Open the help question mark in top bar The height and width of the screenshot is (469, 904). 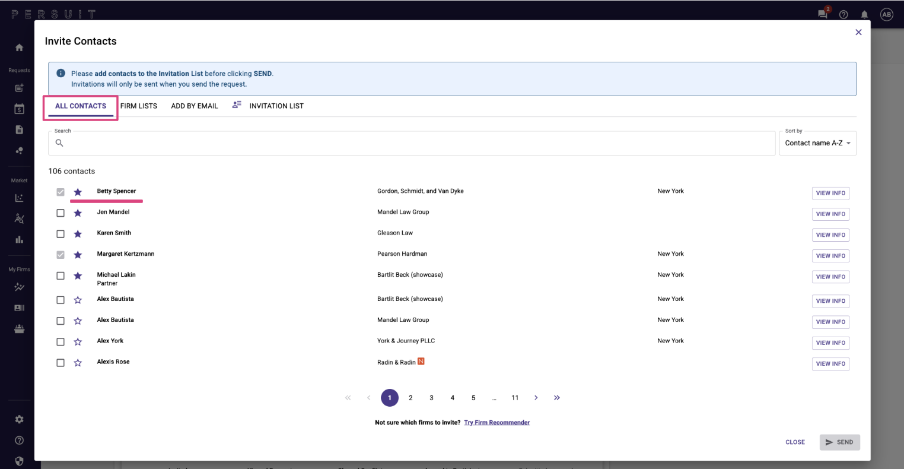point(843,15)
